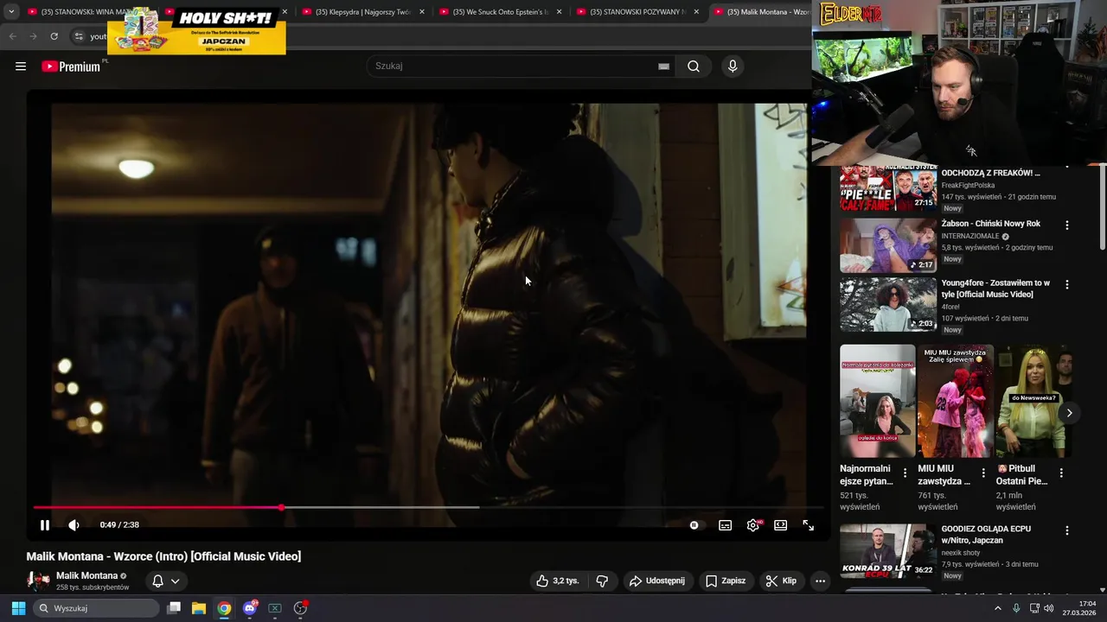
Task: Open Task View on the taskbar
Action: pos(174,608)
